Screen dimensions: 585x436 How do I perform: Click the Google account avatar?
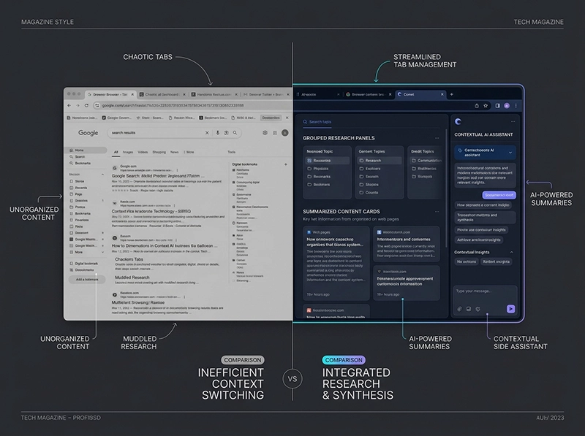pyautogui.click(x=285, y=133)
